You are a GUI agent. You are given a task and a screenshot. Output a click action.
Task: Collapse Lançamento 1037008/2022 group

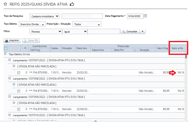[10, 78]
